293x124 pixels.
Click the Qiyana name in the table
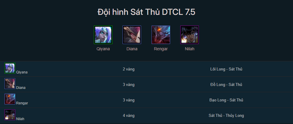pos(22,72)
